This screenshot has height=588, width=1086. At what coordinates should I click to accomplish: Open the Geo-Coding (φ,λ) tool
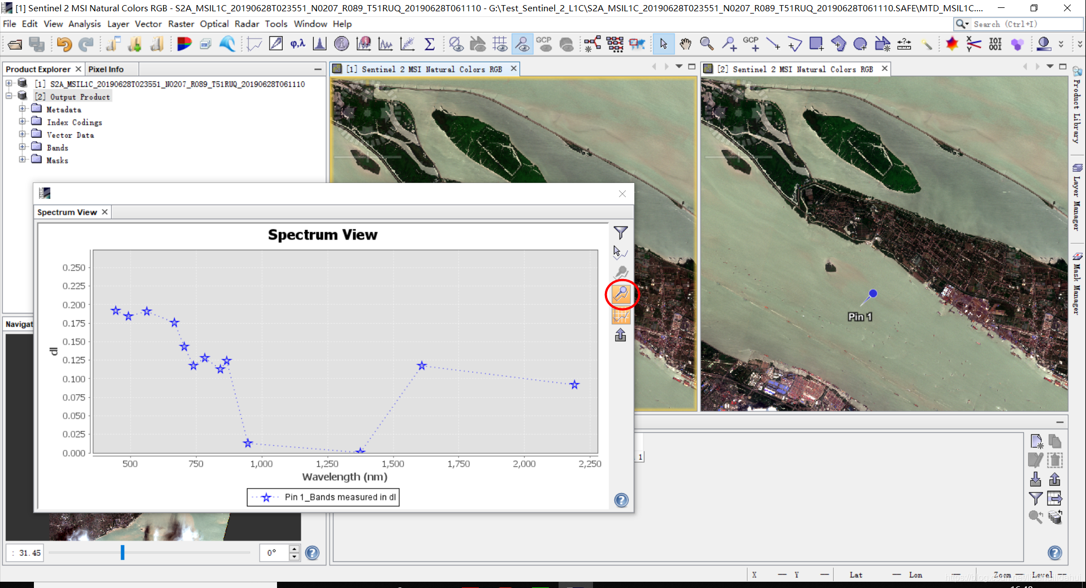[x=297, y=44]
